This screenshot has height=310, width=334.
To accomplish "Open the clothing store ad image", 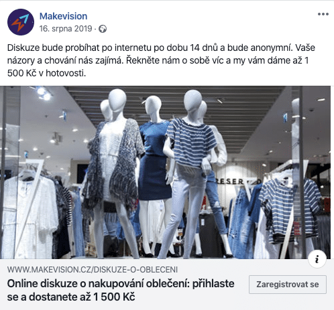I will pos(165,173).
